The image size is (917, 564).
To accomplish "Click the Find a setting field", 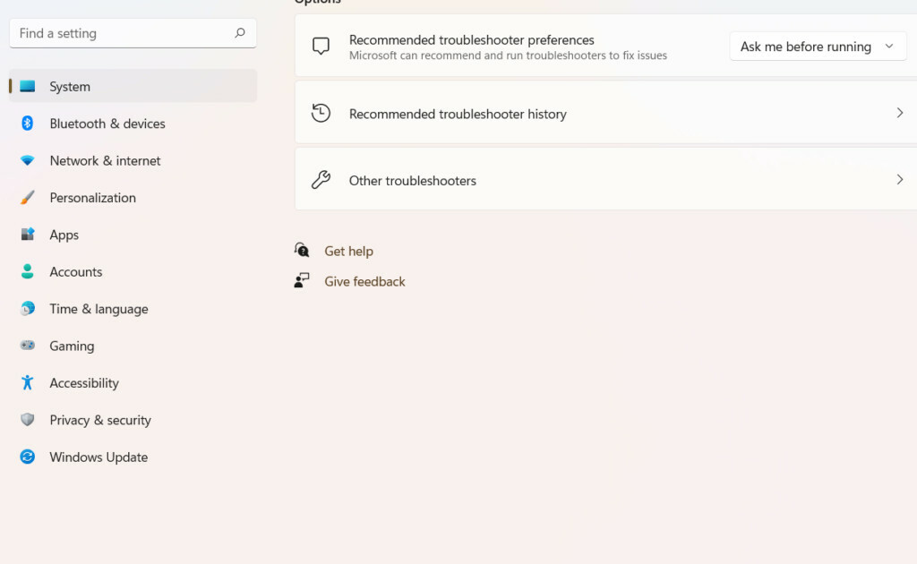I will click(x=121, y=33).
